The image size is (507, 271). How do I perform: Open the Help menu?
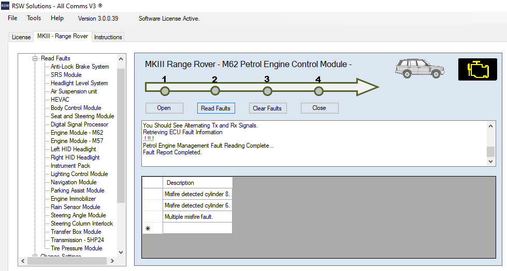point(57,18)
